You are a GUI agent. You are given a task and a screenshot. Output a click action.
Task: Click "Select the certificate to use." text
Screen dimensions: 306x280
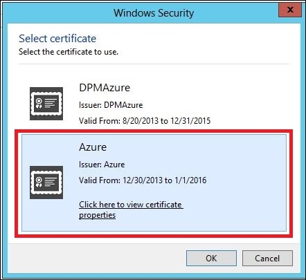[x=69, y=52]
